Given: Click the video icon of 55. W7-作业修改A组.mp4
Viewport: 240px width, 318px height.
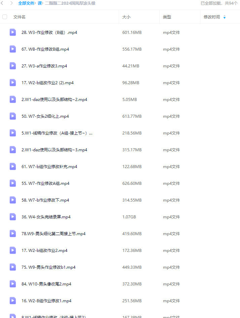Looking at the screenshot, I should (x=12, y=183).
